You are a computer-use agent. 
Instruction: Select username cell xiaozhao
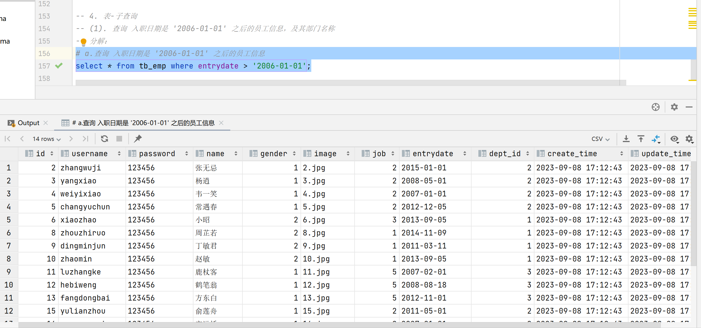(92, 220)
